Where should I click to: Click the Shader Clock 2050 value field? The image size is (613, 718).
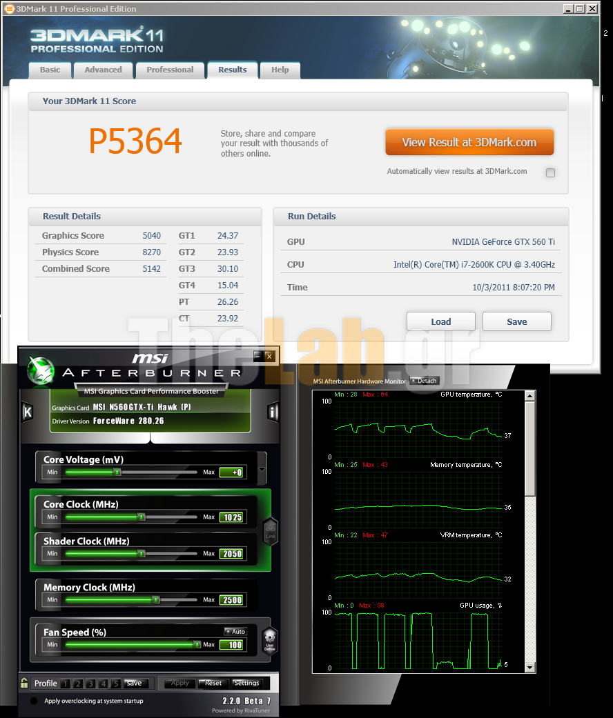(233, 554)
